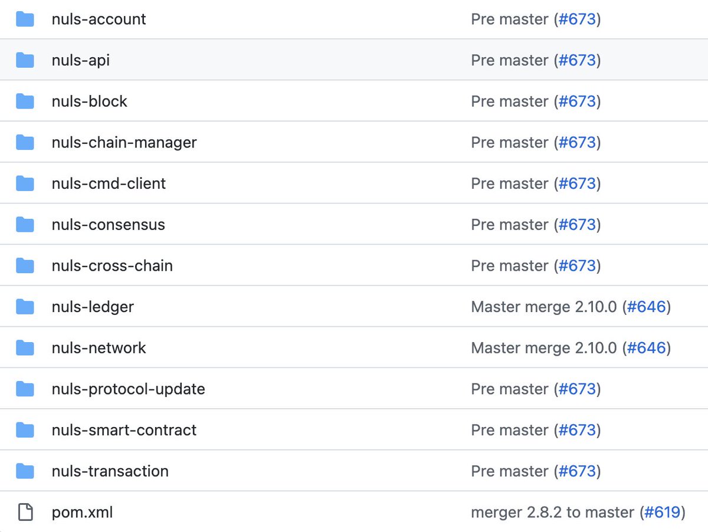708x532 pixels.
Task: Open the nuls-chain-manager folder
Action: 124,142
